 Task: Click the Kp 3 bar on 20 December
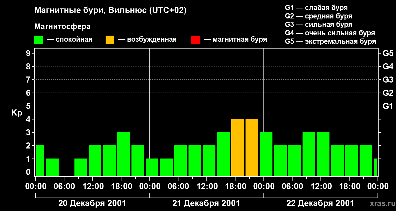click(124, 154)
